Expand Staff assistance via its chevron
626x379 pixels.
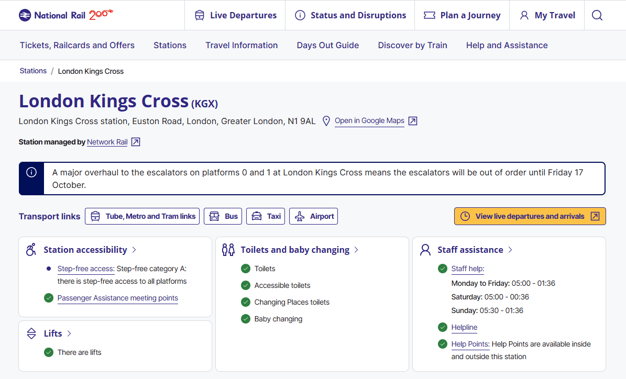click(510, 250)
